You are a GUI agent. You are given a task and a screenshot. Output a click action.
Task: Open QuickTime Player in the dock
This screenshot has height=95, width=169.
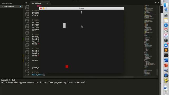(166, 75)
